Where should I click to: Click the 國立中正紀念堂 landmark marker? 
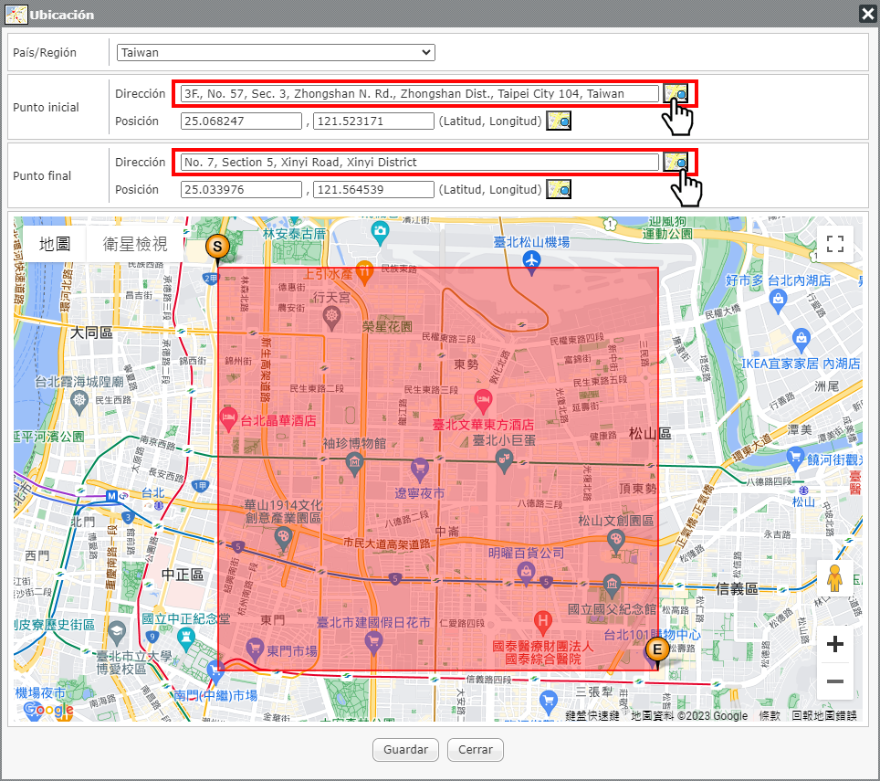click(185, 638)
